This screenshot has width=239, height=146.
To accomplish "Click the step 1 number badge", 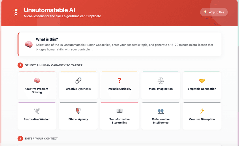I will point(20,65).
